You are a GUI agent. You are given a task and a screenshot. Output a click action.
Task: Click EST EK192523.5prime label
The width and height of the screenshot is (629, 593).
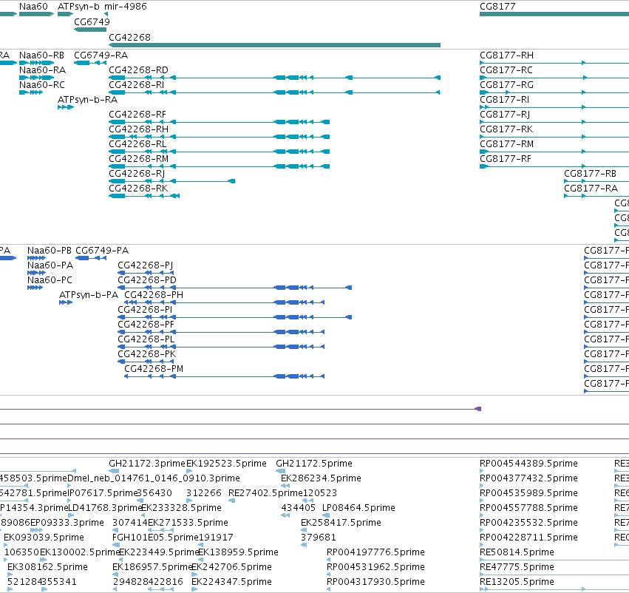226,464
